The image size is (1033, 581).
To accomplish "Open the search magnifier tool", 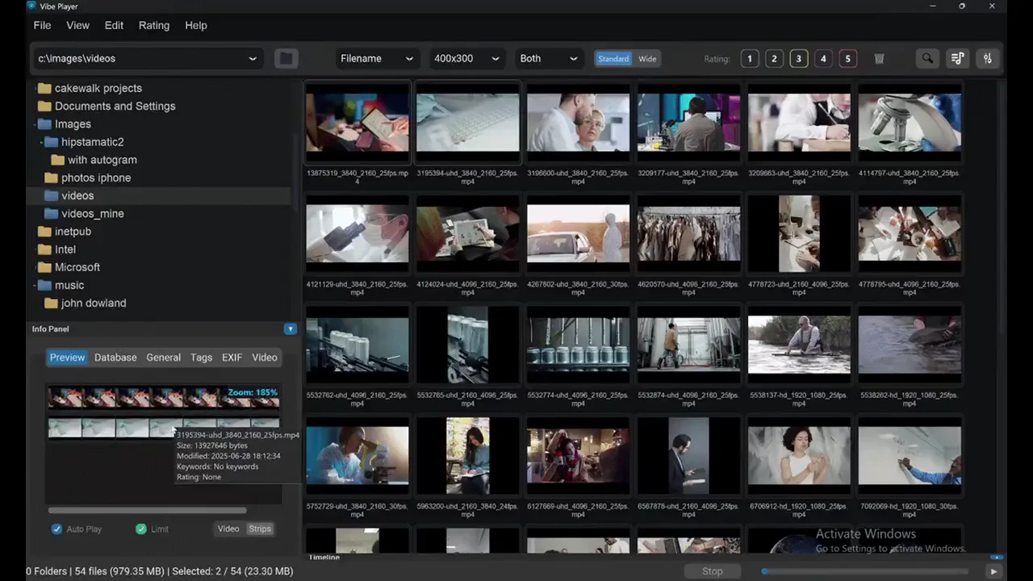I will pyautogui.click(x=927, y=58).
